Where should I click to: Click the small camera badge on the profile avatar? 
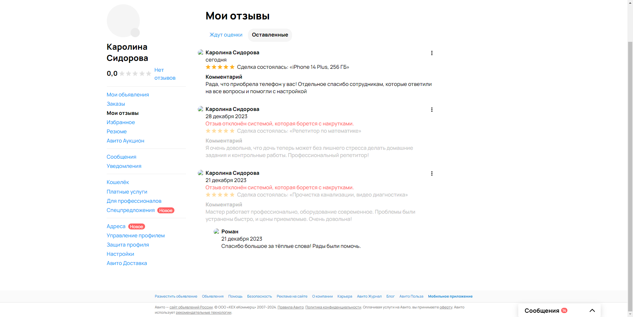135,33
